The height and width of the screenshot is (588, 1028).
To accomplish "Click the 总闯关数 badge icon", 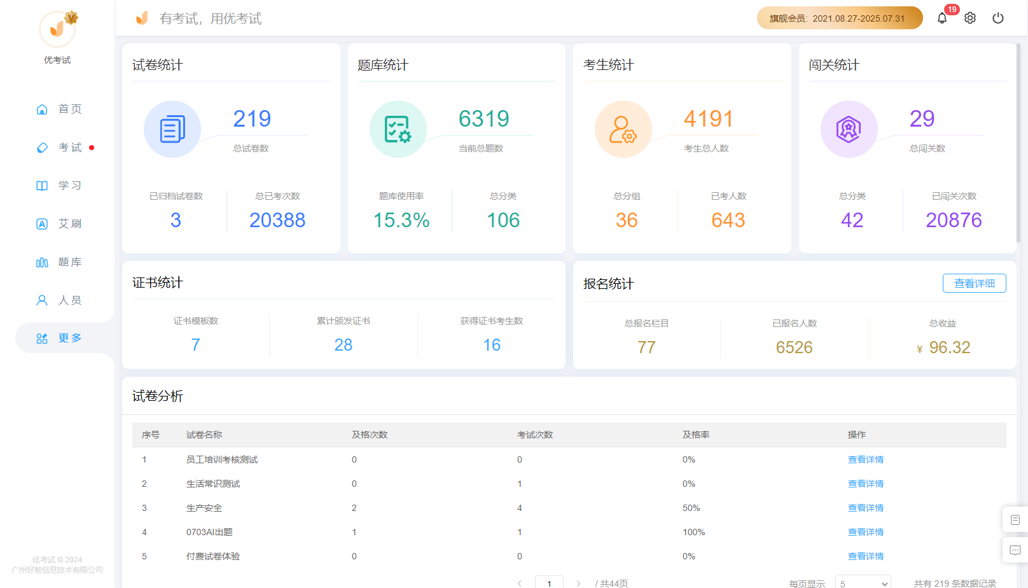I will pos(849,129).
